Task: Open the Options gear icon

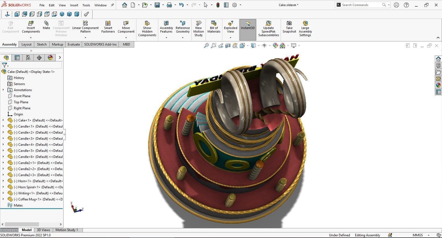Action: pos(235,5)
